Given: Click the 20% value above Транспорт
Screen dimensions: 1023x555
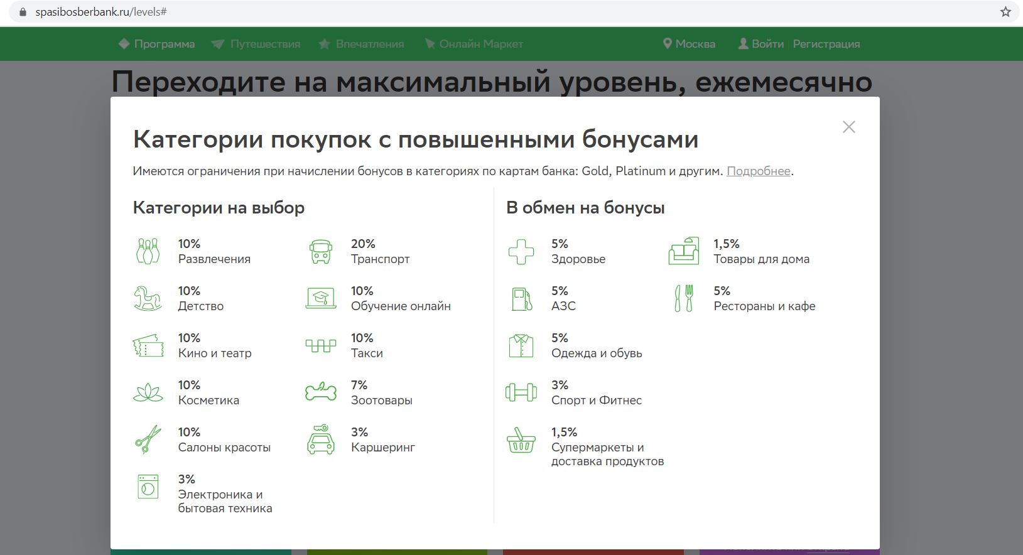Looking at the screenshot, I should point(363,244).
